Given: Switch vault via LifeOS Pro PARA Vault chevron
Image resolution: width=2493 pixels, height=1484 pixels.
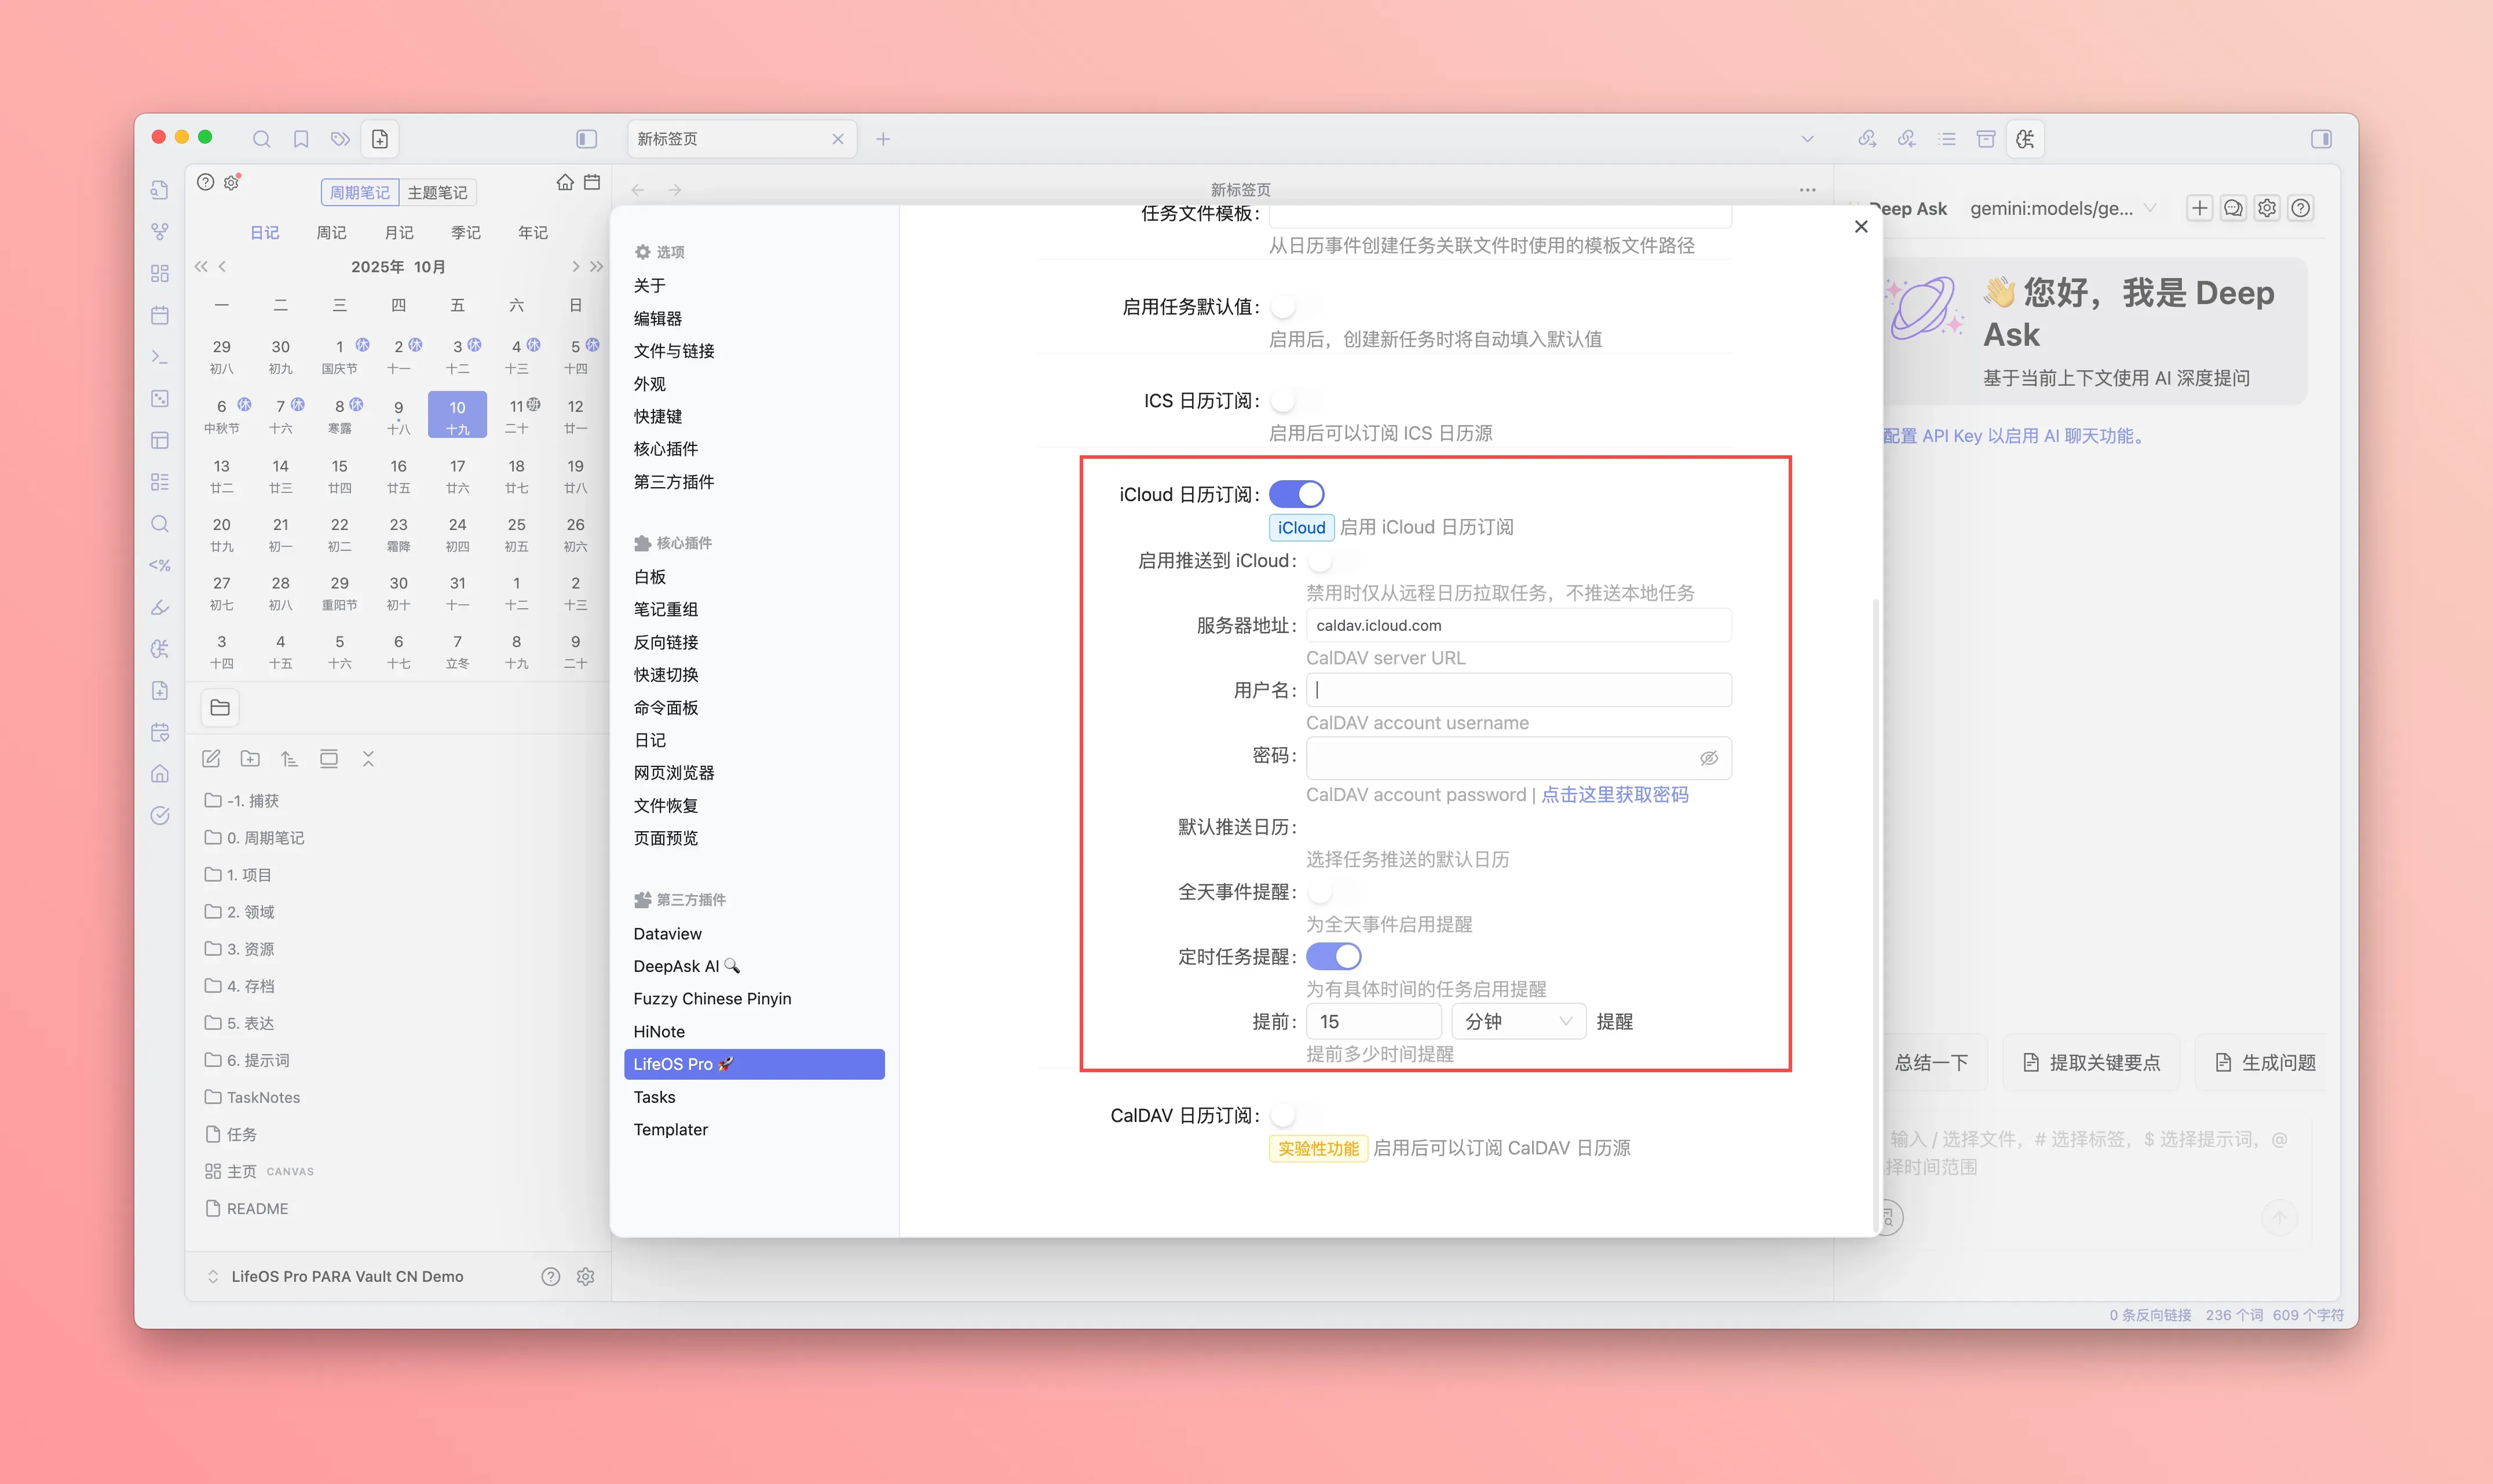Looking at the screenshot, I should [x=213, y=1276].
